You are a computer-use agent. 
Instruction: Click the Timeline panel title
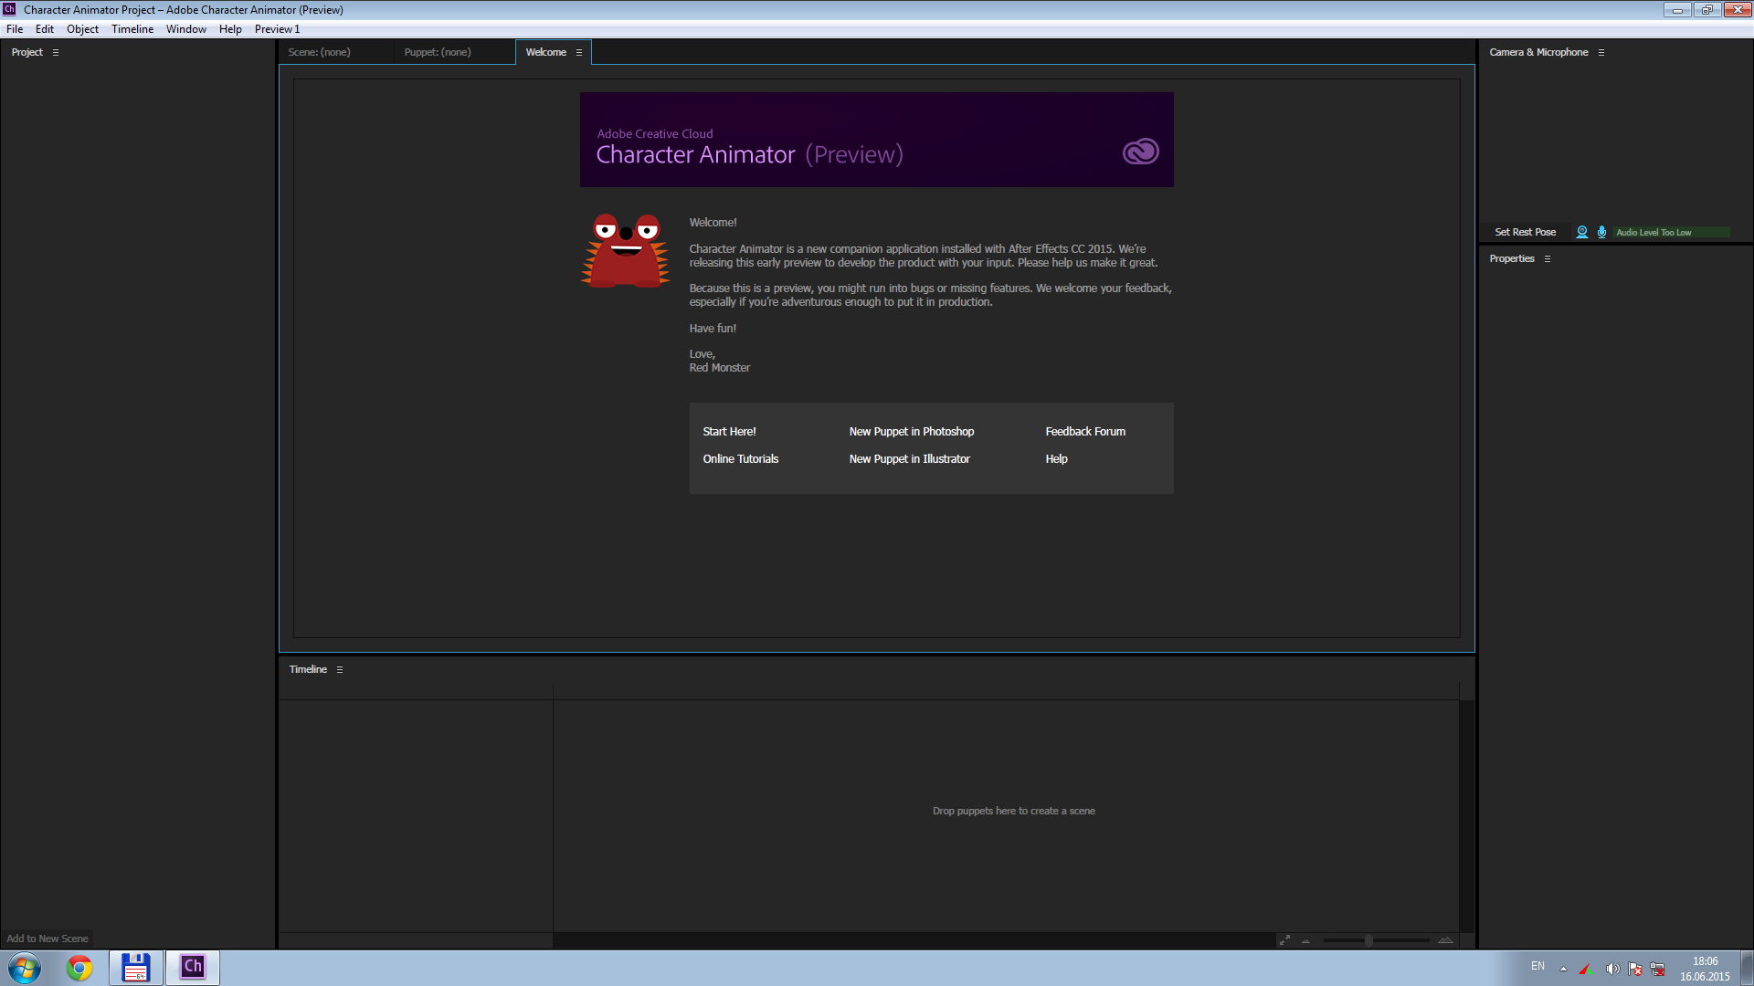pyautogui.click(x=308, y=669)
